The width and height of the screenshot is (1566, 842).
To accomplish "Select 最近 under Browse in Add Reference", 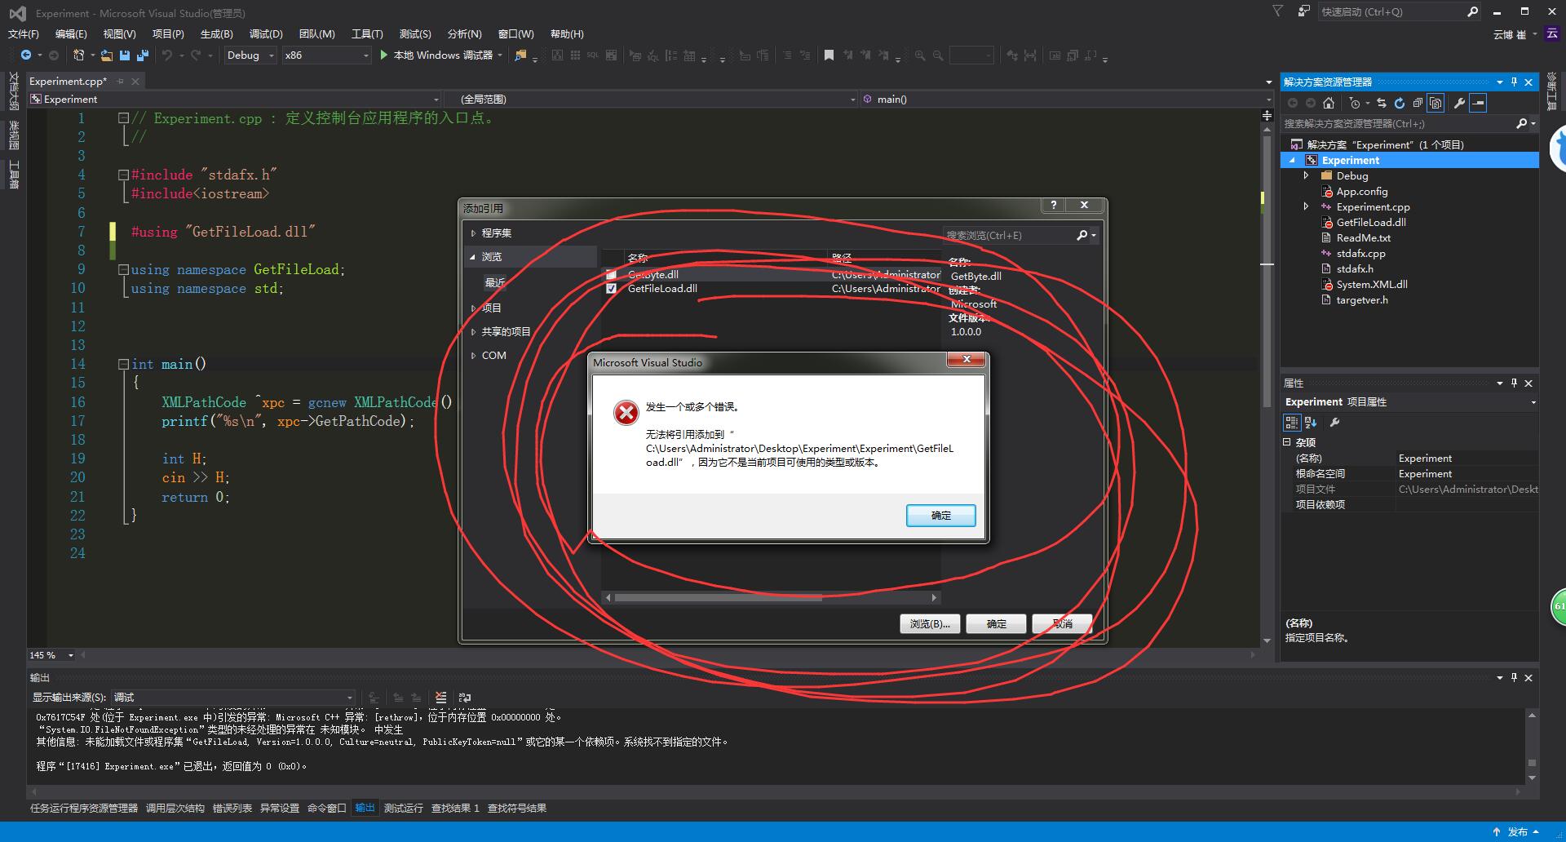I will tap(495, 282).
